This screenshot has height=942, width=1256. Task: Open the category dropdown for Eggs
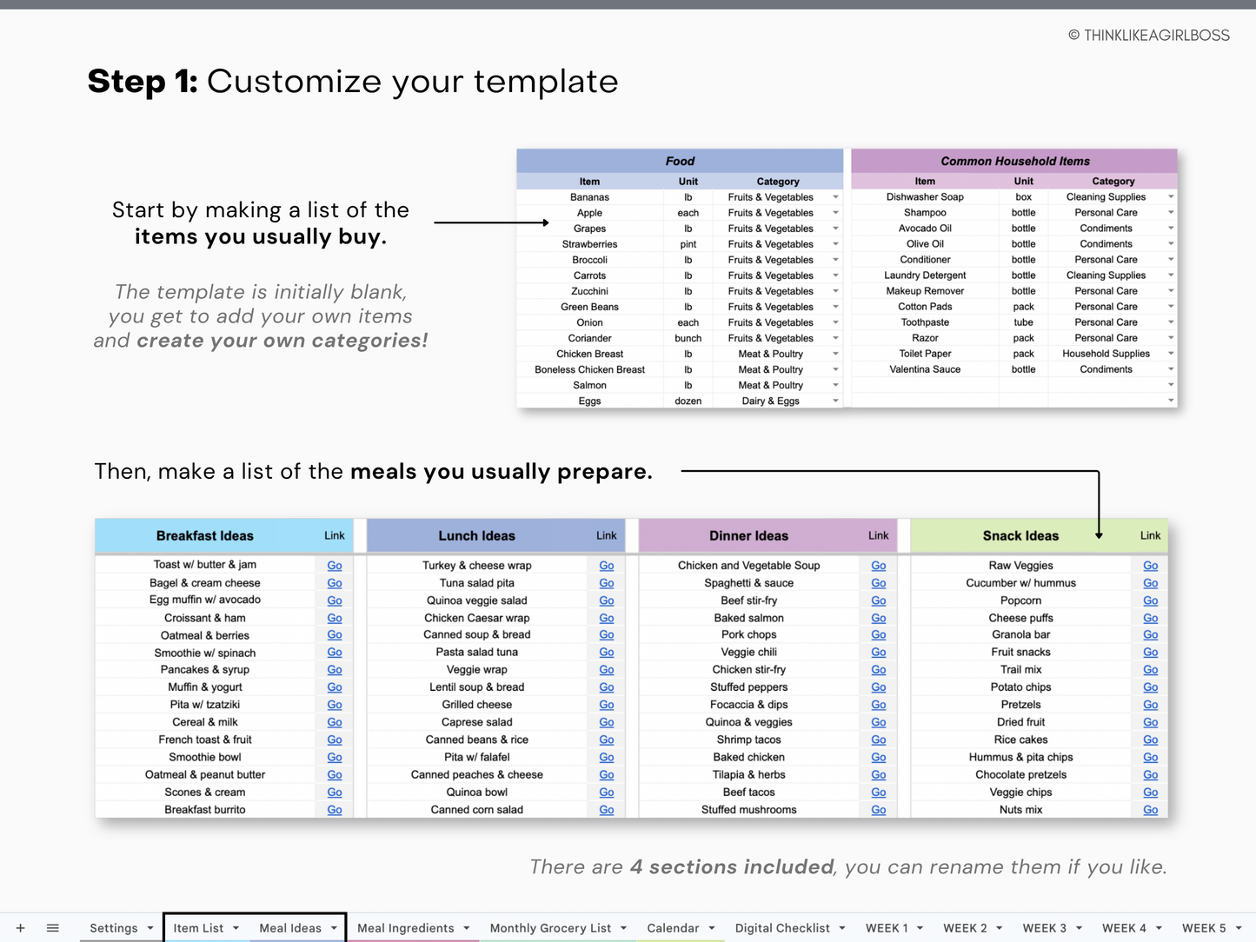tap(835, 401)
